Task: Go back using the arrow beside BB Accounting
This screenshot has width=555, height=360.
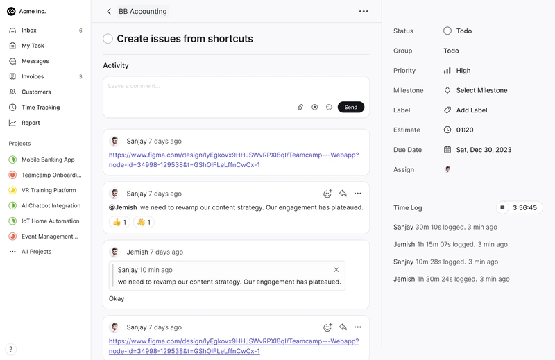Action: (x=109, y=11)
